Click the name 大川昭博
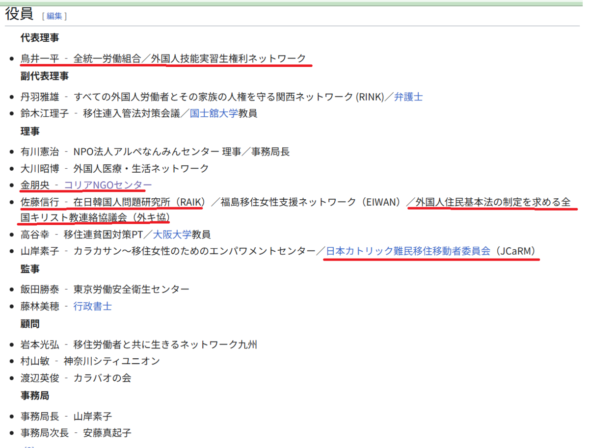Image resolution: width=589 pixels, height=448 pixels. [40, 168]
